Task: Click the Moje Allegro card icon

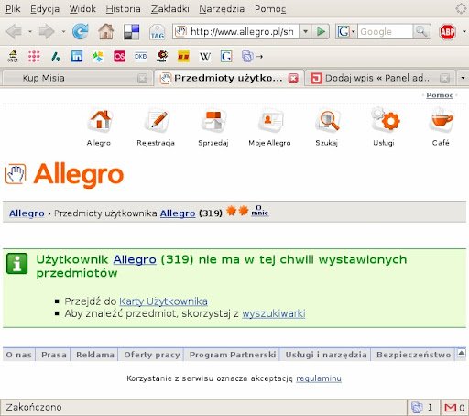Action: pyautogui.click(x=270, y=121)
